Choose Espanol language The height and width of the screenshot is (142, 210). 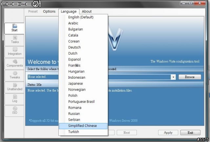(x=83, y=59)
